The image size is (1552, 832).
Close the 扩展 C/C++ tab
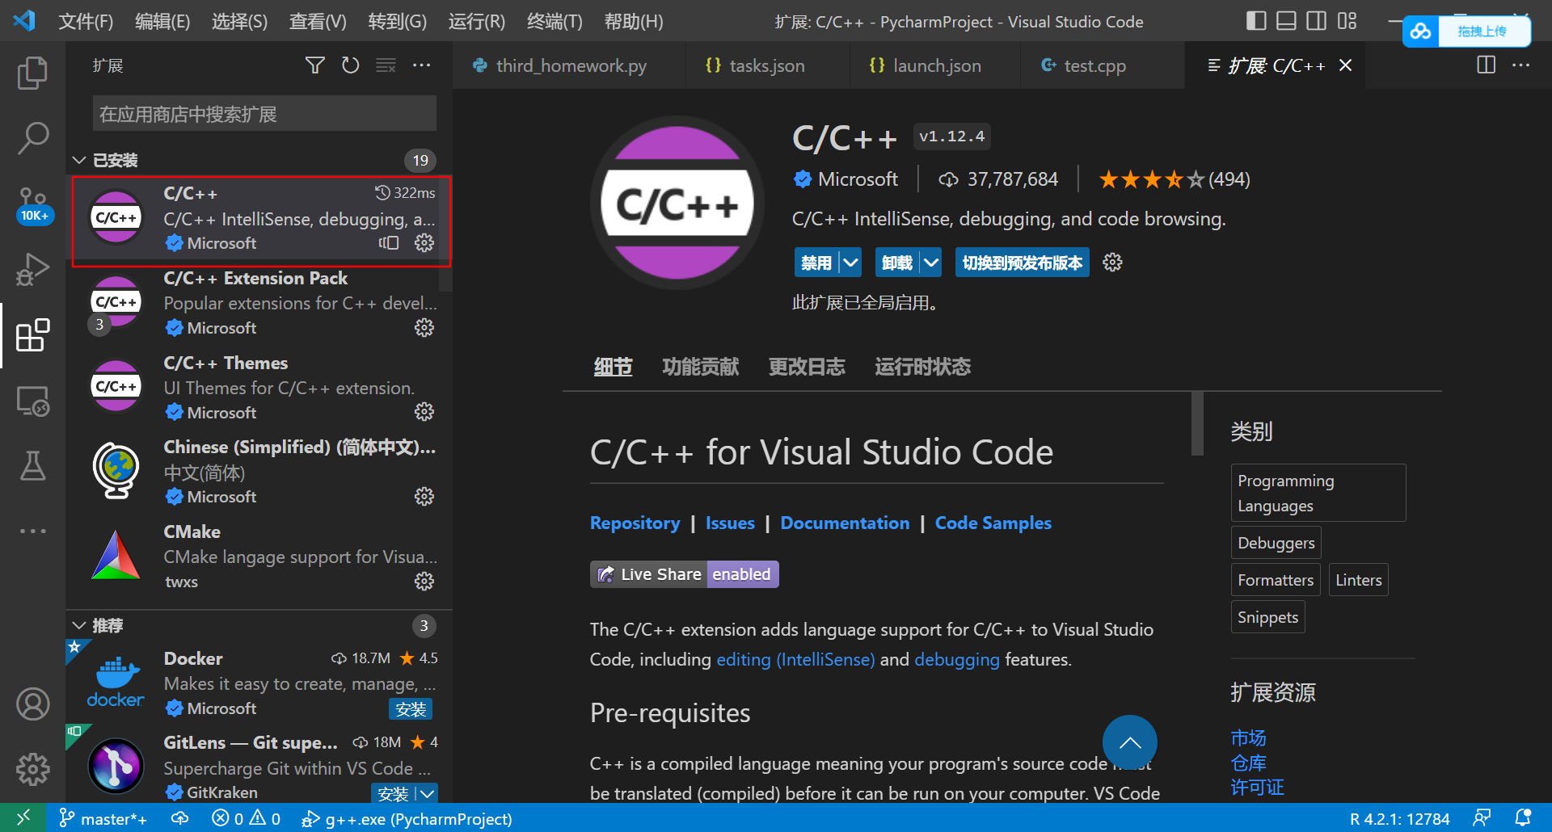click(x=1346, y=65)
